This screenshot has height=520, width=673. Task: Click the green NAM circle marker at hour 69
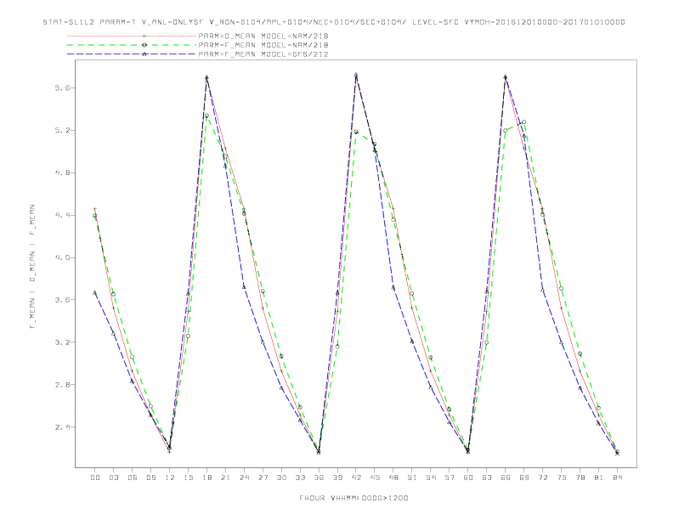524,122
